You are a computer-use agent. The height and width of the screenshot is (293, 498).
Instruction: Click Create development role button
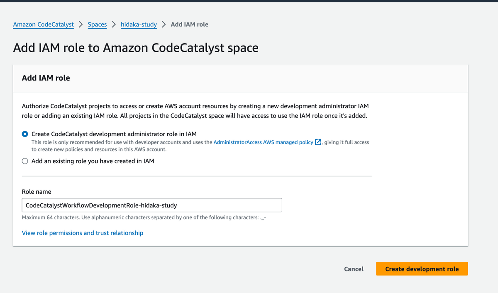[x=422, y=269]
